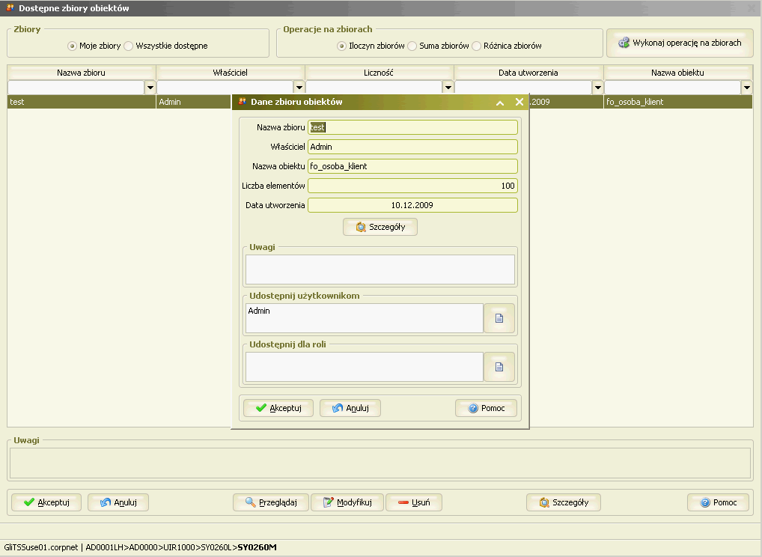Close the Dane zbioru obiektów dialog

tap(519, 102)
